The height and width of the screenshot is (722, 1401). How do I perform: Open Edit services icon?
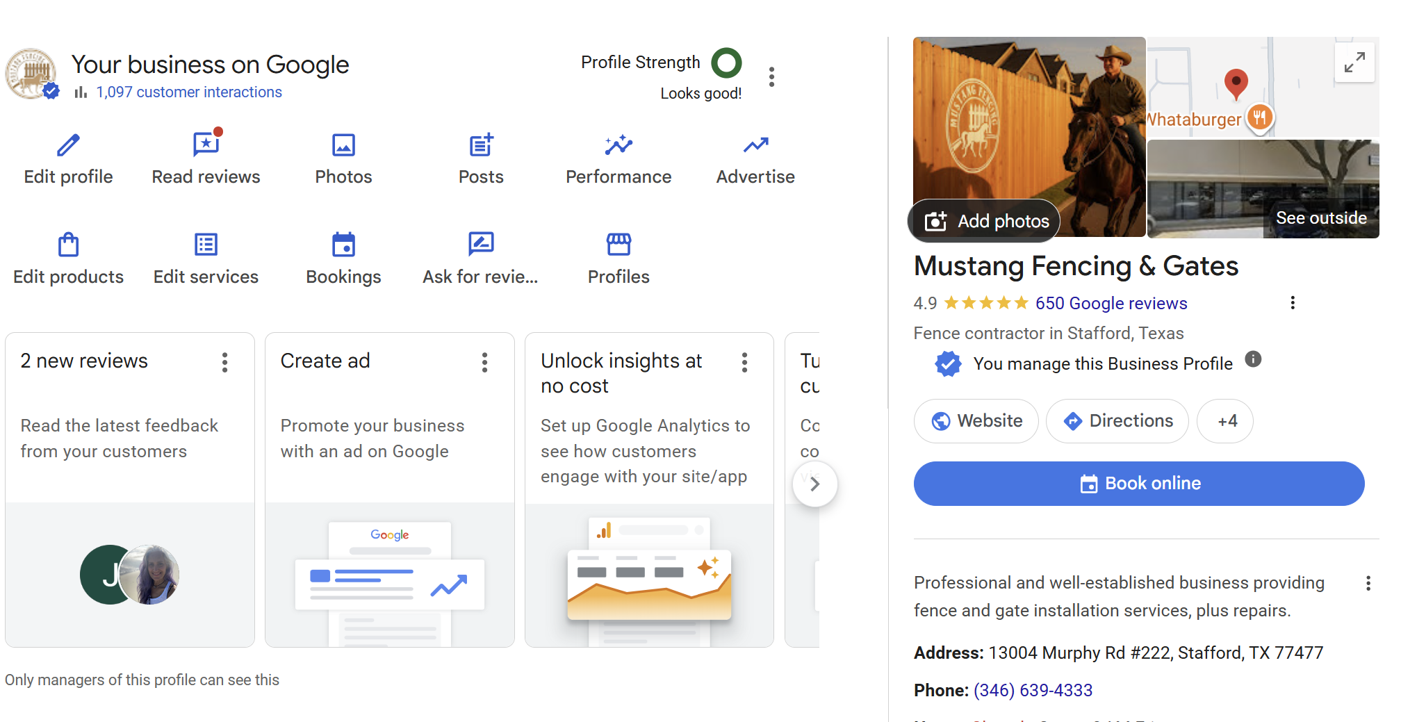click(x=206, y=245)
